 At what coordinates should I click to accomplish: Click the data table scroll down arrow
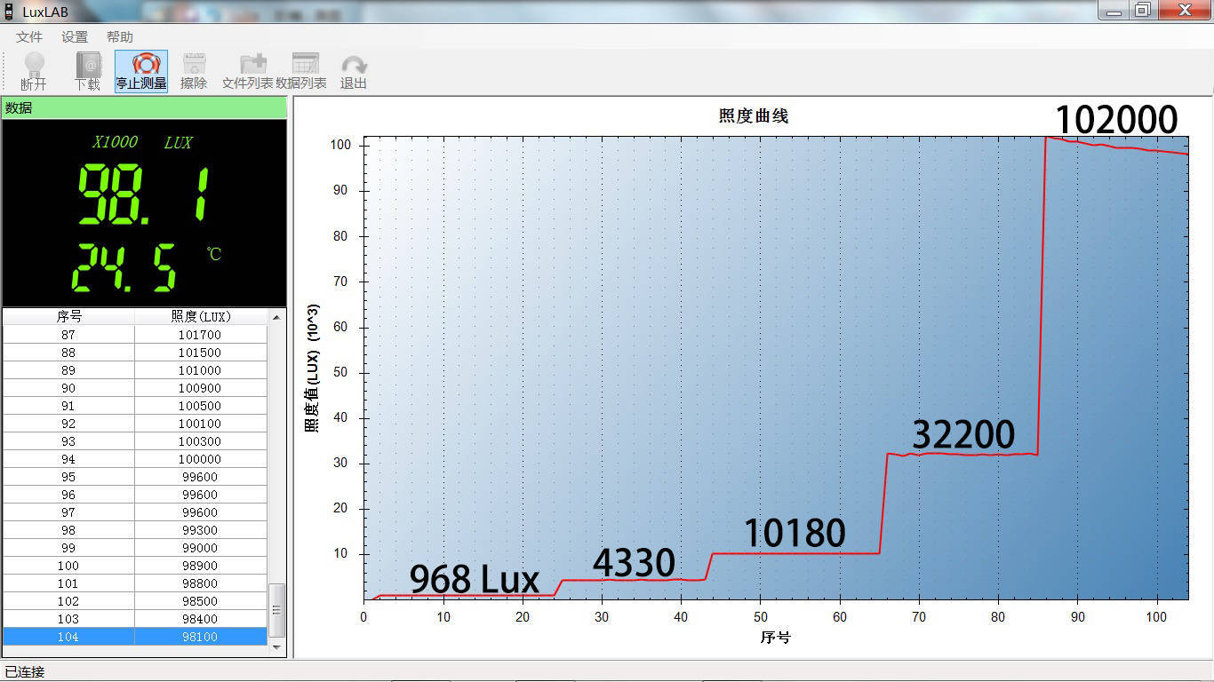277,648
